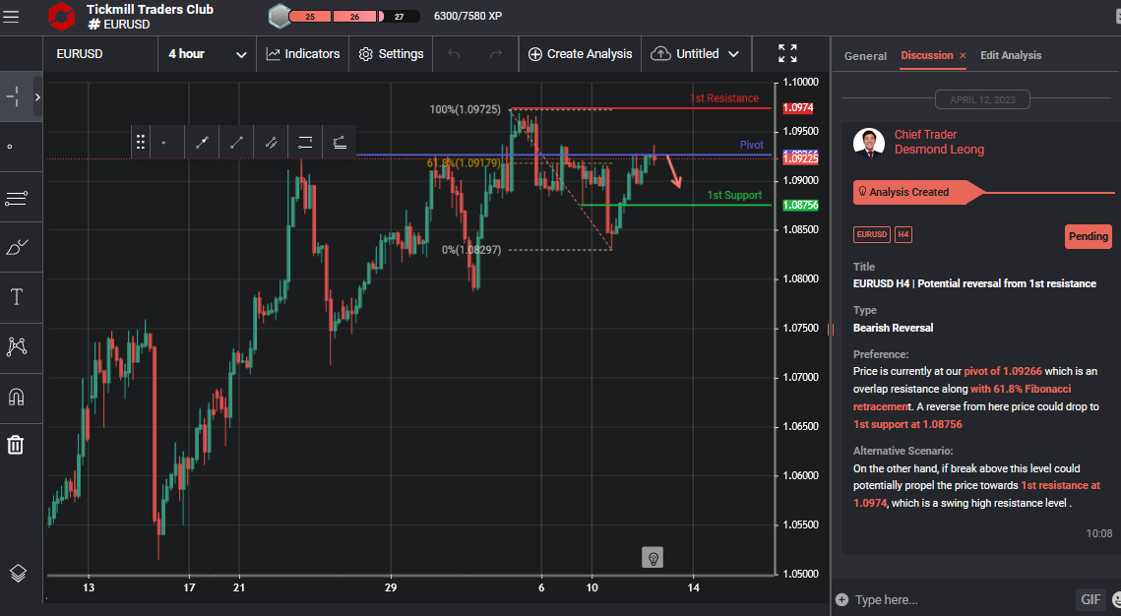The image size is (1121, 616).
Task: Click the Pivot line label on chart
Action: pos(751,145)
